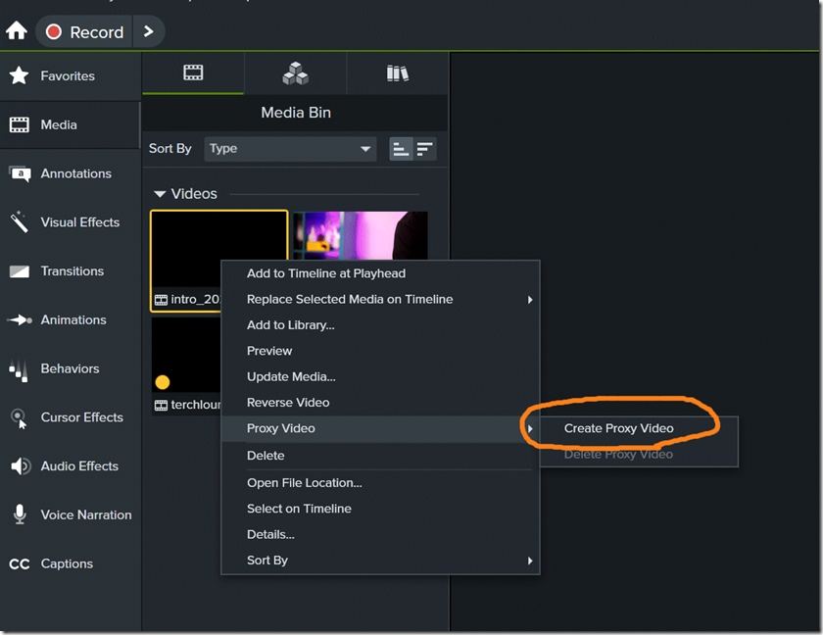Switch to the assets cubes tab
Viewport: 823px width, 635px height.
[296, 73]
